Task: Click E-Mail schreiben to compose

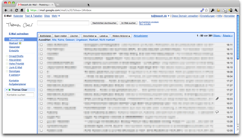Action: point(19,33)
